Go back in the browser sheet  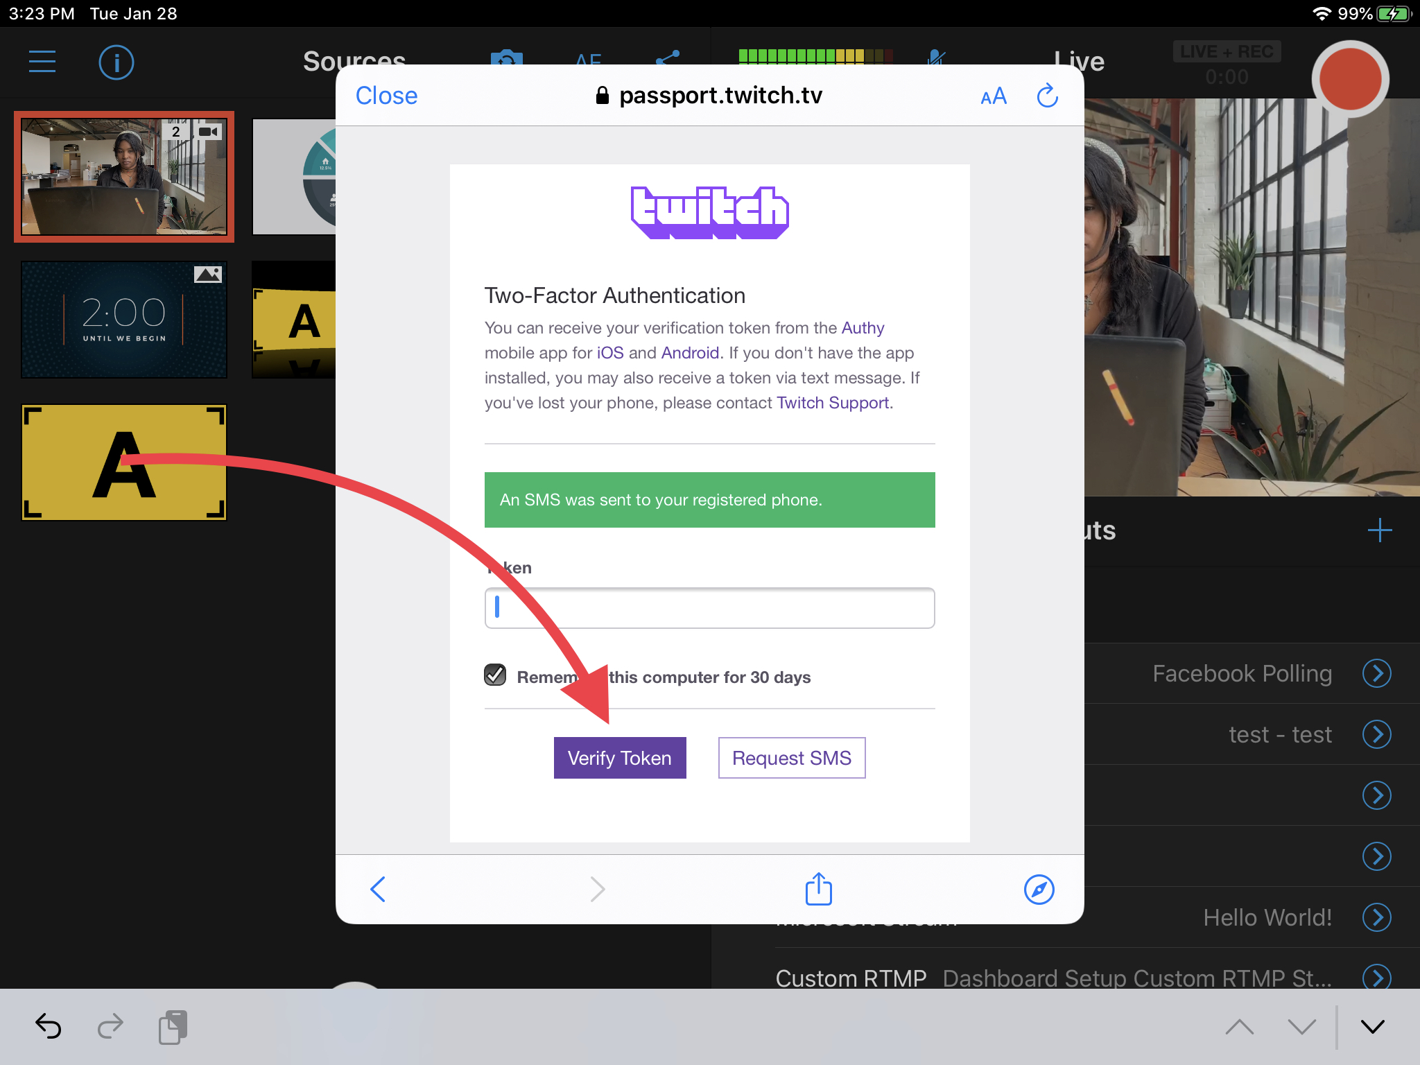pos(378,889)
